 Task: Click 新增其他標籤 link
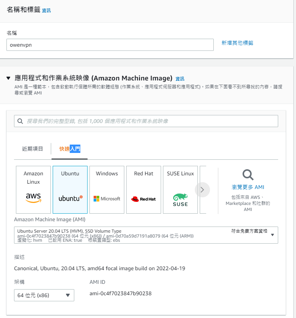pos(237,43)
